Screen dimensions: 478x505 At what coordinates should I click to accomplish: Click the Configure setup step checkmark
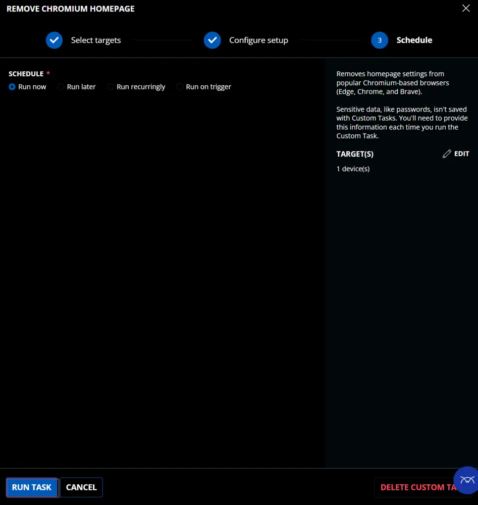coord(212,40)
